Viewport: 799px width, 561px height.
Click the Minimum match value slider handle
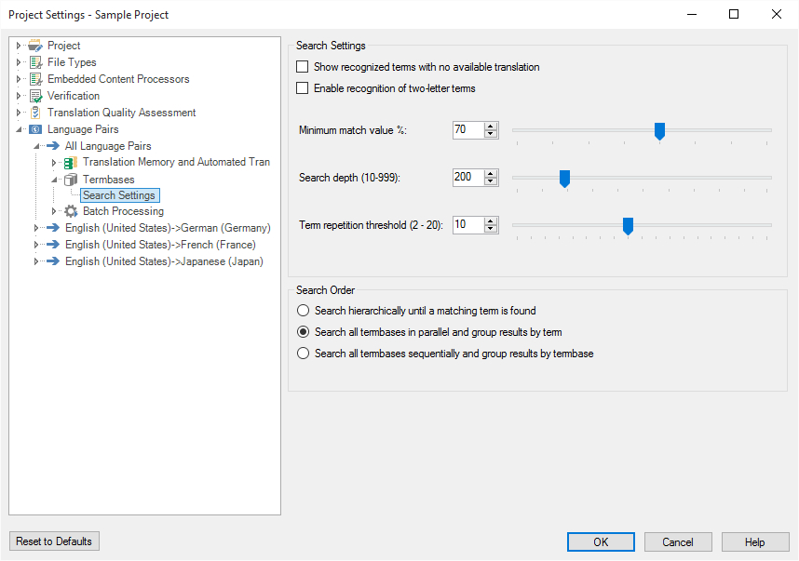pos(659,131)
